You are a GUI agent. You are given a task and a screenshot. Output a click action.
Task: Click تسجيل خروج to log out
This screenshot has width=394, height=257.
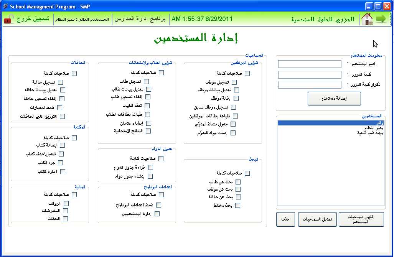click(x=33, y=19)
